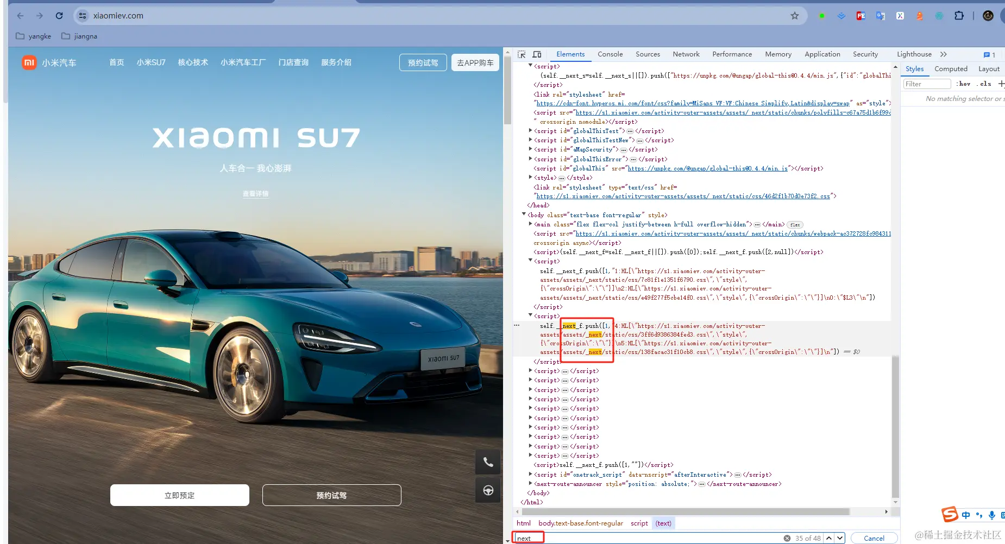The width and height of the screenshot is (1005, 544).
Task: Reload the xiaomiev.com page
Action: pyautogui.click(x=59, y=16)
